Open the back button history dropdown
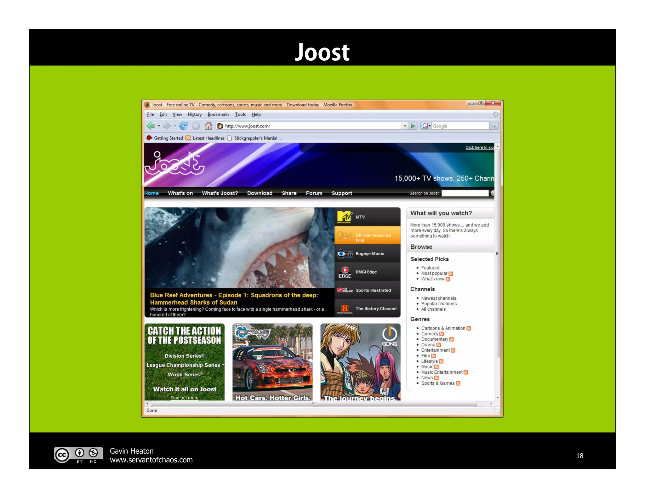The width and height of the screenshot is (645, 498). (x=159, y=126)
